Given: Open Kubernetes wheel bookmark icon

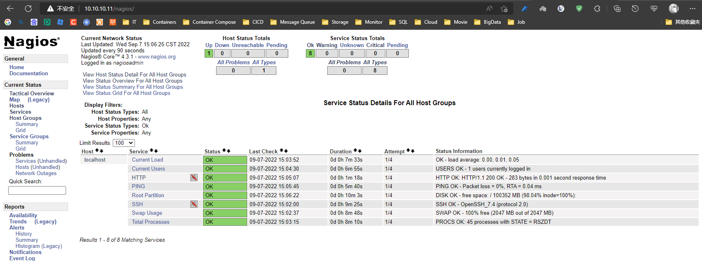Looking at the screenshot, I should point(87,22).
